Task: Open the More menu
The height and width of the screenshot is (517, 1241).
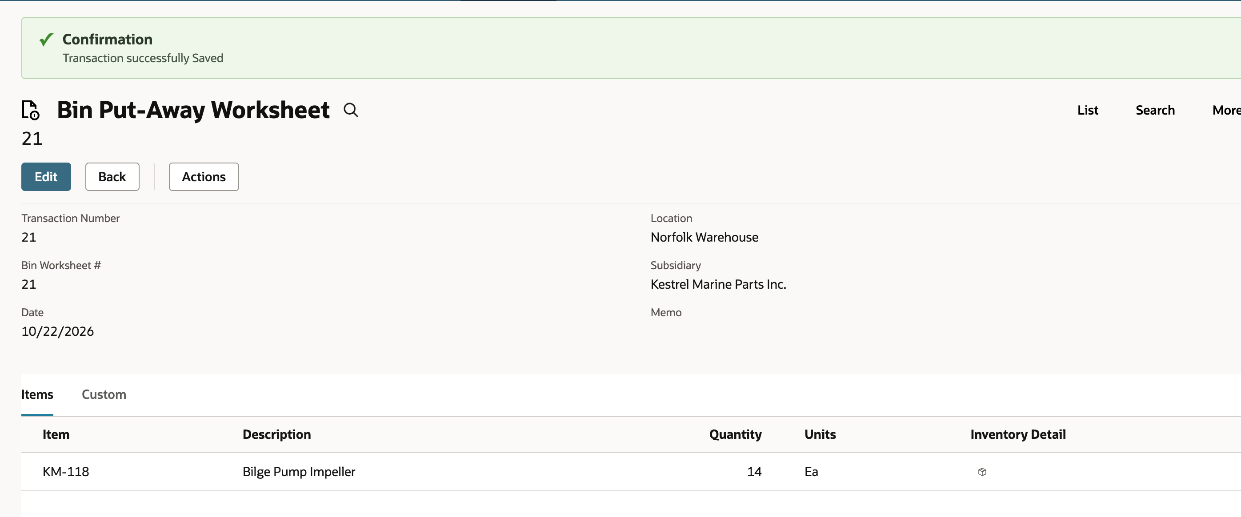Action: pos(1226,110)
